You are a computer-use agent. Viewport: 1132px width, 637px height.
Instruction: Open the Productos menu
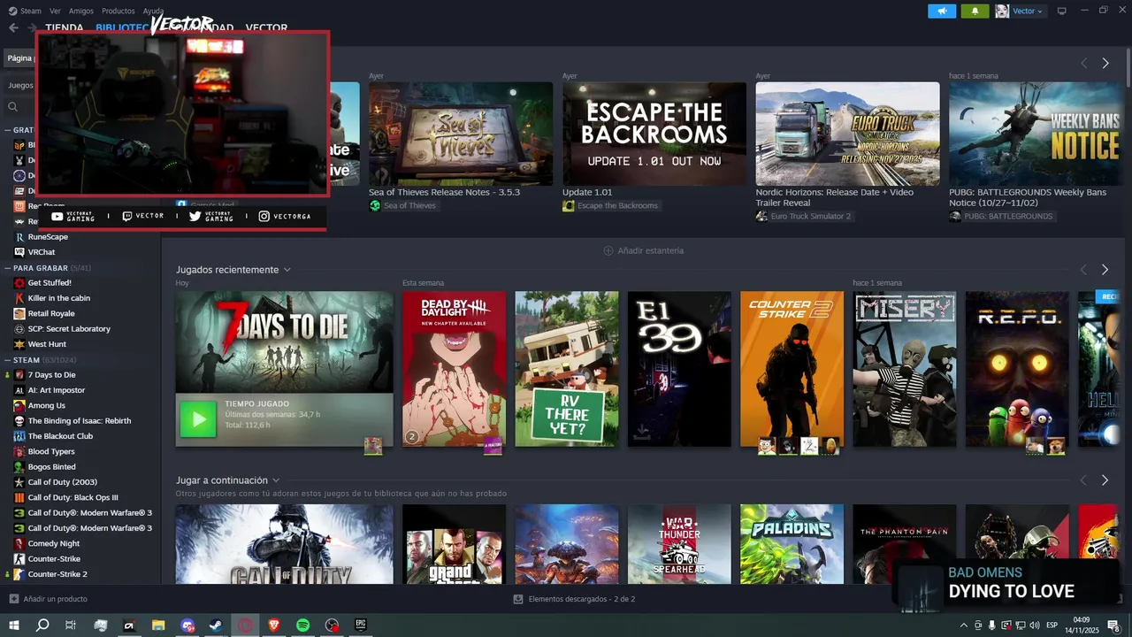coord(119,11)
